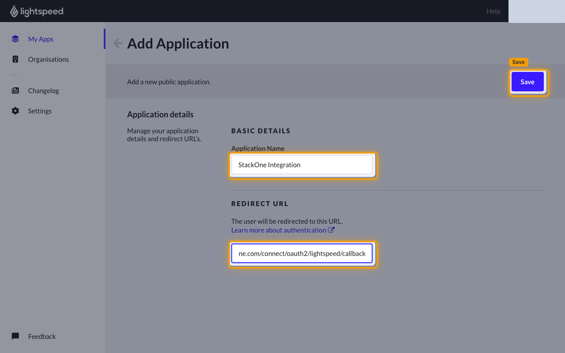Click the Changelog newspaper icon

pos(15,90)
